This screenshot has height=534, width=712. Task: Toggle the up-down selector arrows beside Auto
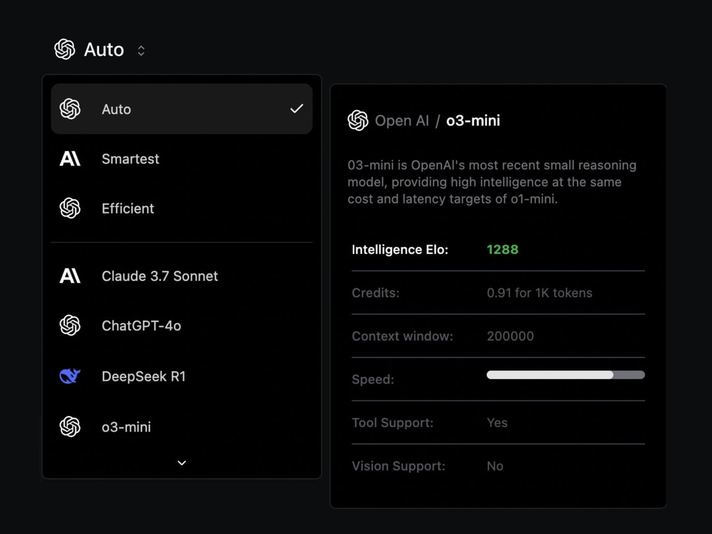click(x=141, y=51)
